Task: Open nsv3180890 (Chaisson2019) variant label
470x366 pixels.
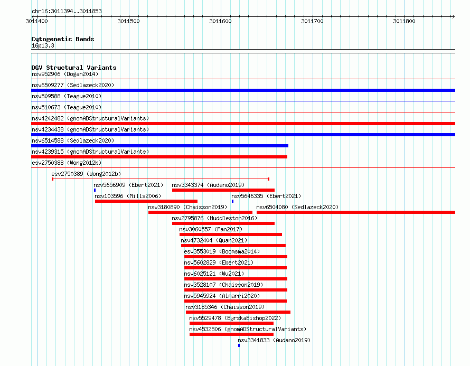Action: pos(187,207)
